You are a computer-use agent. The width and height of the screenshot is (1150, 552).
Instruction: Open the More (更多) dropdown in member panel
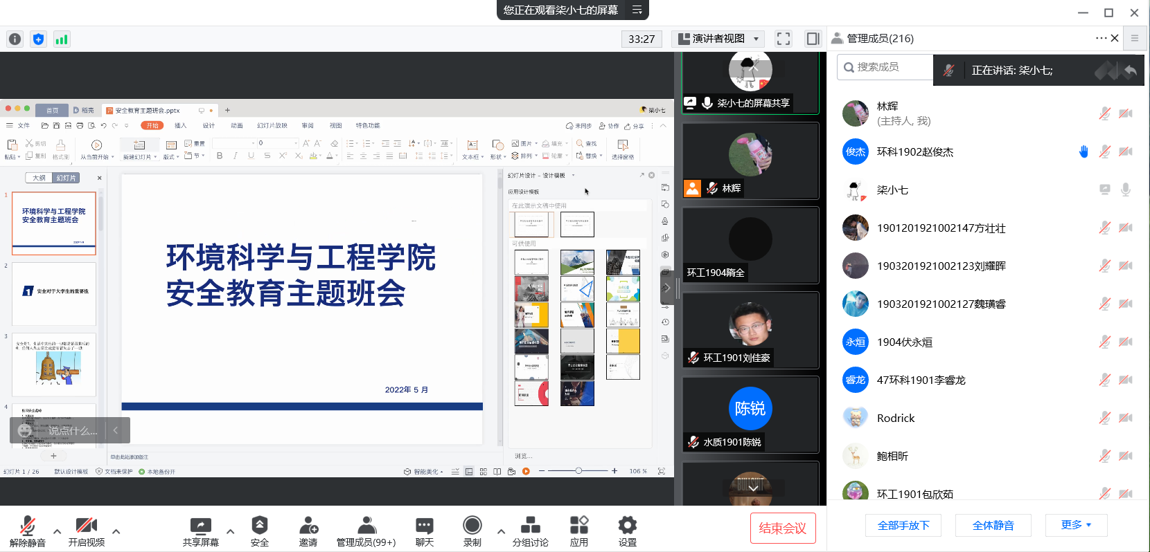pyautogui.click(x=1075, y=525)
